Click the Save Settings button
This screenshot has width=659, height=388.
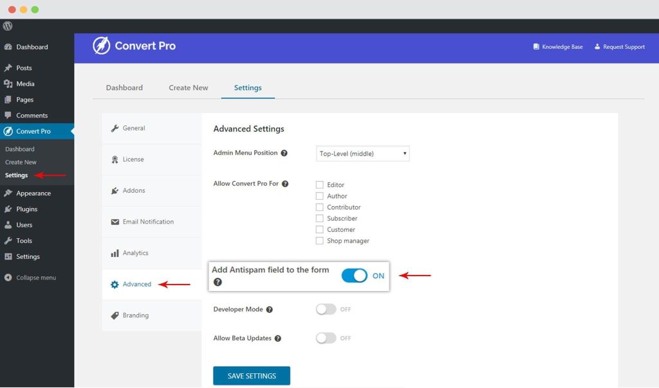[252, 376]
